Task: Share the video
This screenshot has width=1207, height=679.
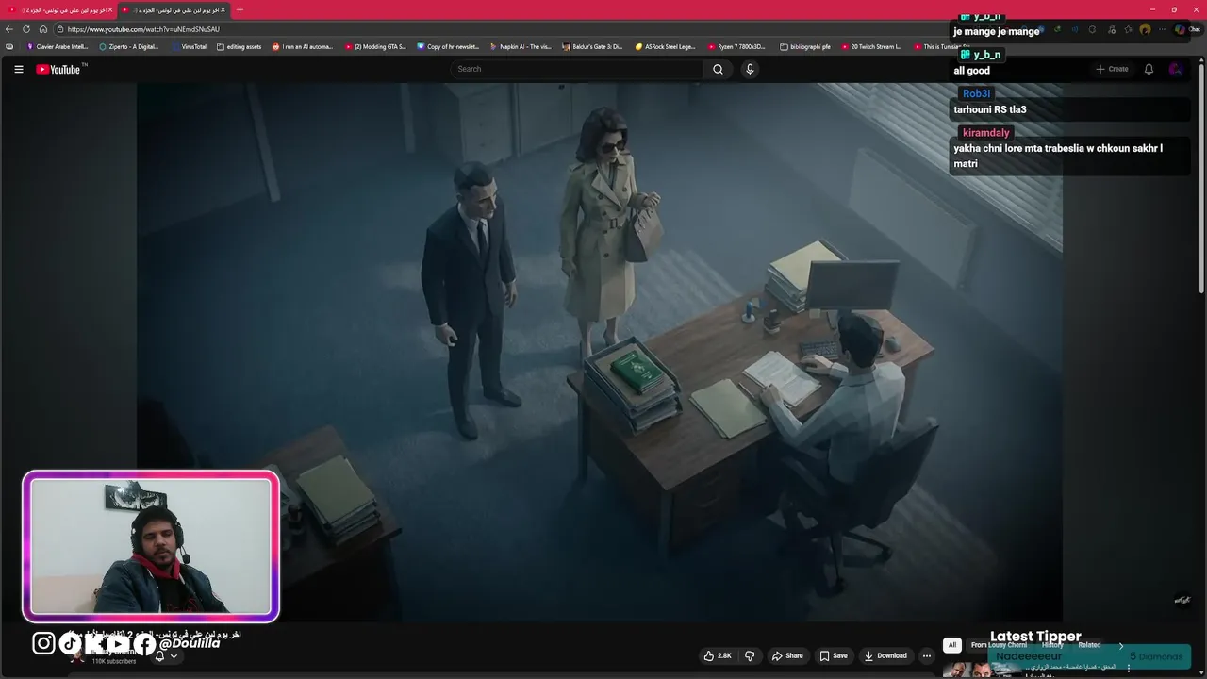Action: click(787, 655)
